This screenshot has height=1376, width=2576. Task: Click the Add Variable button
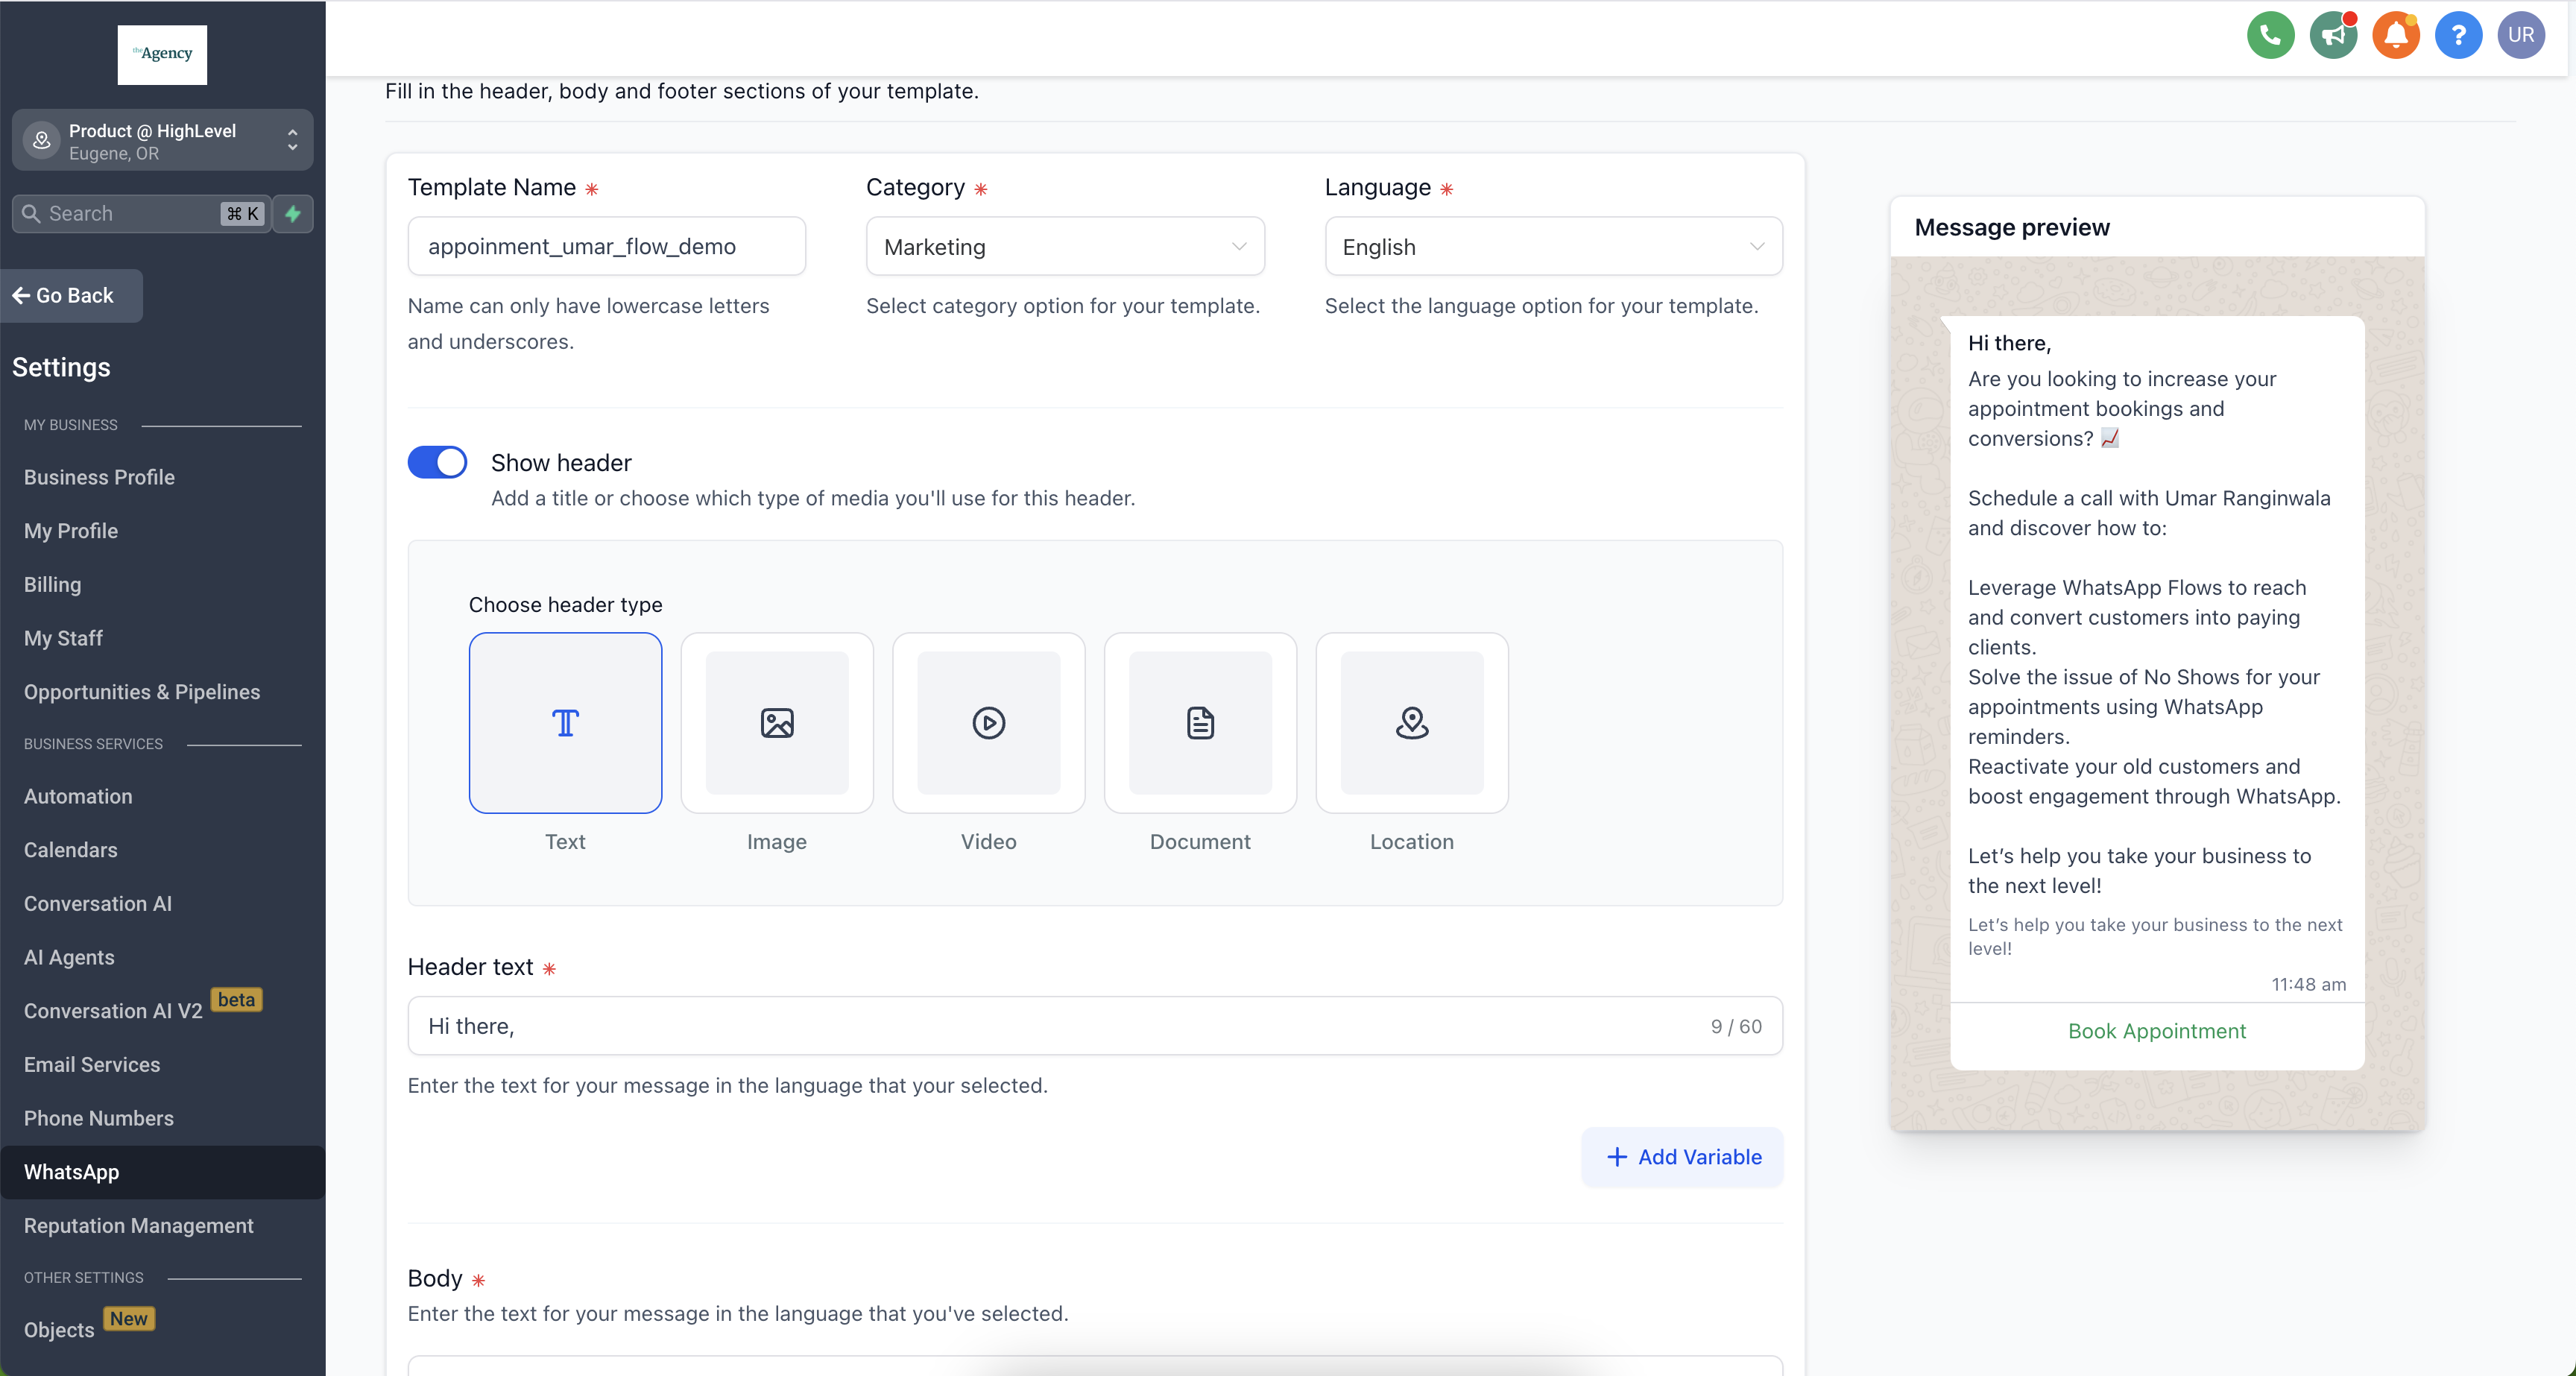click(1682, 1157)
